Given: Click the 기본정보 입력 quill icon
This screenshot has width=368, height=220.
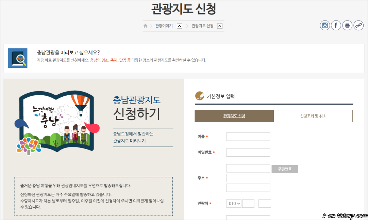Looking at the screenshot, I should 200,96.
